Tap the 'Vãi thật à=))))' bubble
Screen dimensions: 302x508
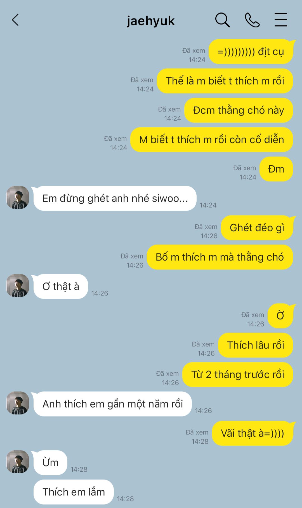[253, 433]
